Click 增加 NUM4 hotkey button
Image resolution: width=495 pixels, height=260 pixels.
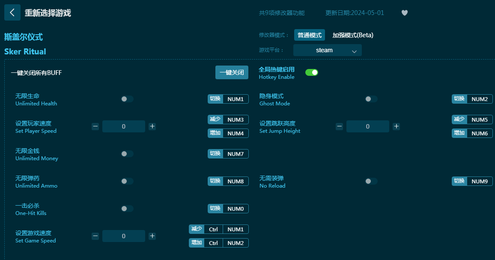(228, 133)
